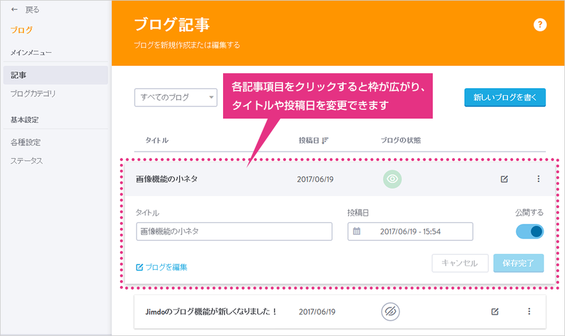
Task: Open ステータス in the sidebar
Action: click(26, 161)
